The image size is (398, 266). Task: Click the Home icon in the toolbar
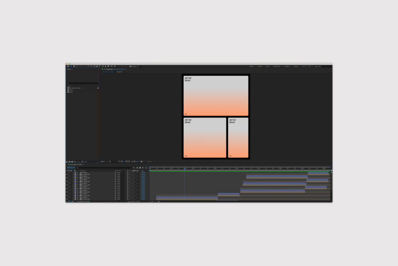click(x=68, y=66)
